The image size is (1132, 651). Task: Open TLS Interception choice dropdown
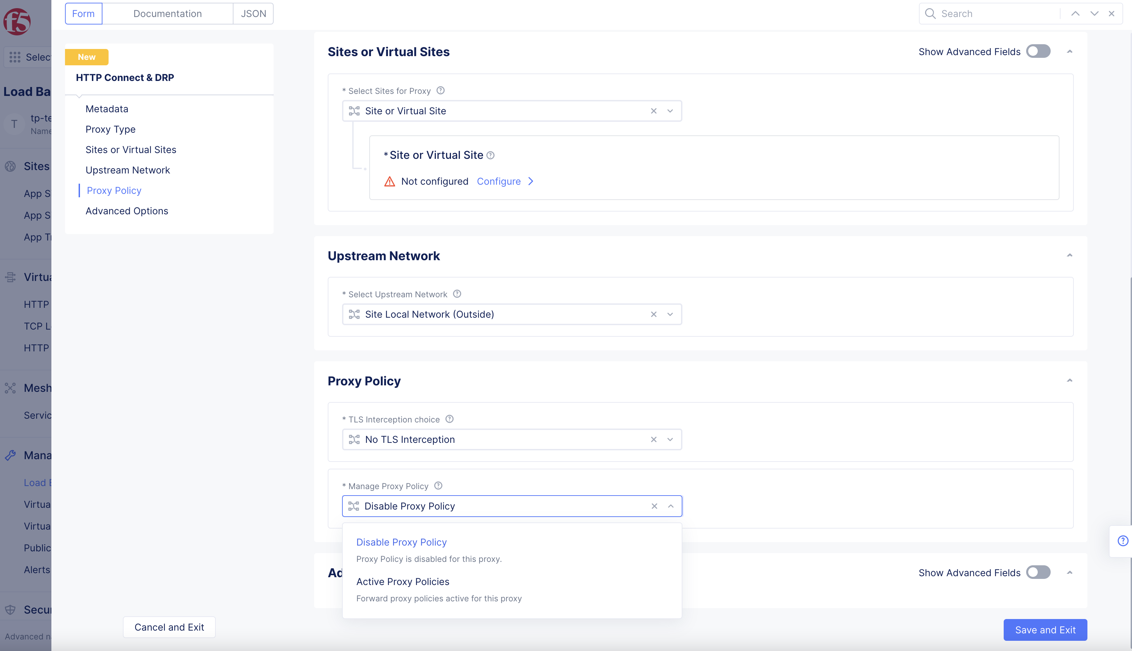(670, 439)
